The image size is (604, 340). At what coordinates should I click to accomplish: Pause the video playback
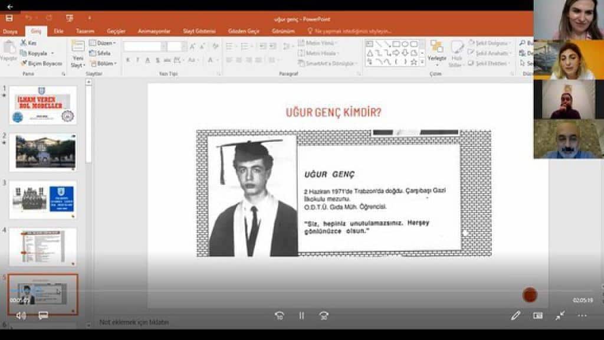click(301, 316)
